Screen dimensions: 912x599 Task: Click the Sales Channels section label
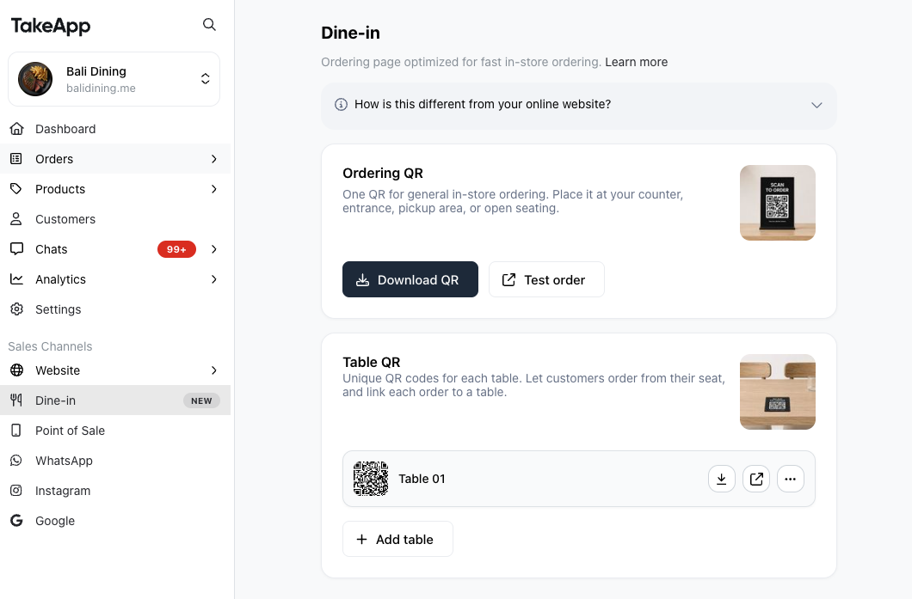point(50,346)
